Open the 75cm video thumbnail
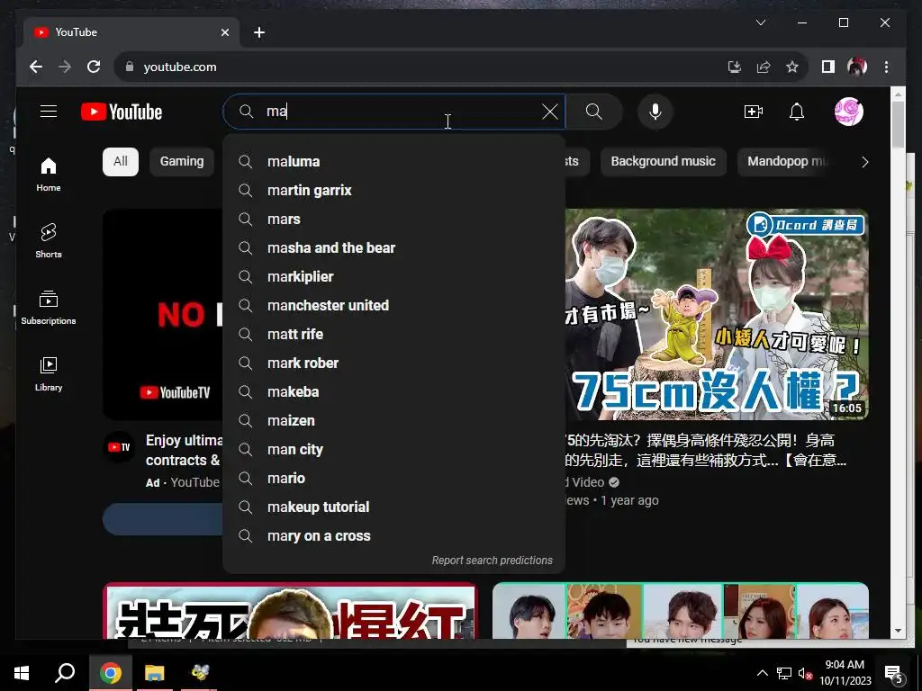Viewport: 922px width, 691px height. click(x=717, y=314)
